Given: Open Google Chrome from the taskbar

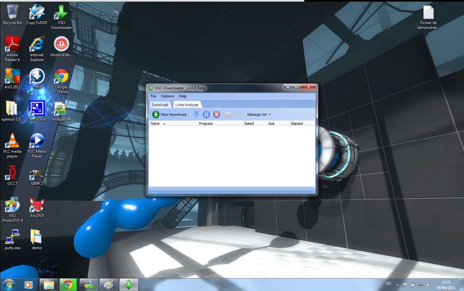Looking at the screenshot, I should pyautogui.click(x=68, y=285).
